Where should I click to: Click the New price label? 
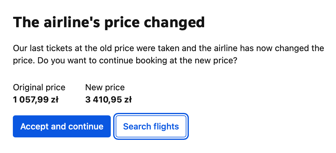click(105, 88)
